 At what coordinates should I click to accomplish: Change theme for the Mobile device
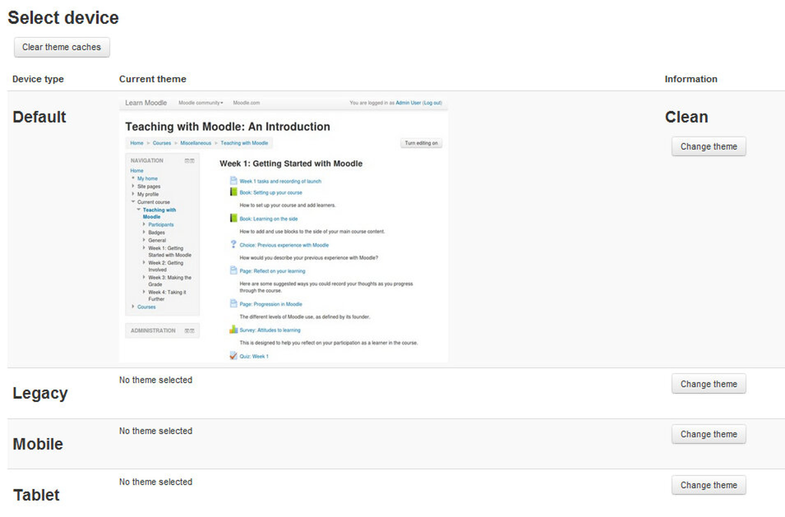click(x=708, y=434)
